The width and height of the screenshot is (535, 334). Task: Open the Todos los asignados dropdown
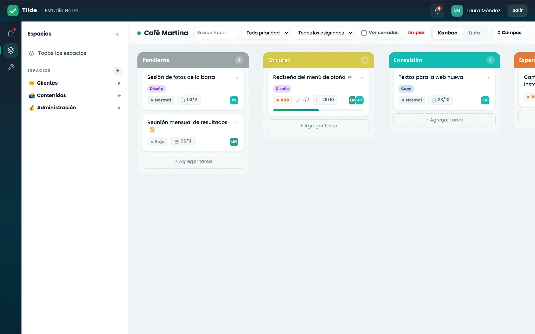323,33
